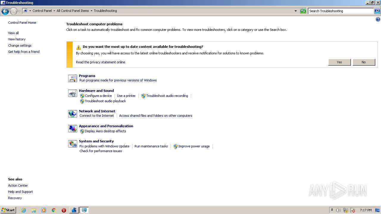
Task: Click the Start button
Action: (8, 210)
